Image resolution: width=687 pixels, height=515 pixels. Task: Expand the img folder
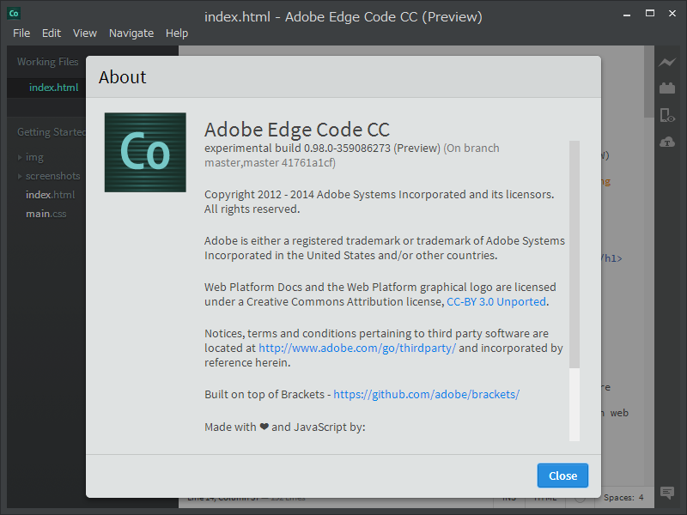coord(34,156)
